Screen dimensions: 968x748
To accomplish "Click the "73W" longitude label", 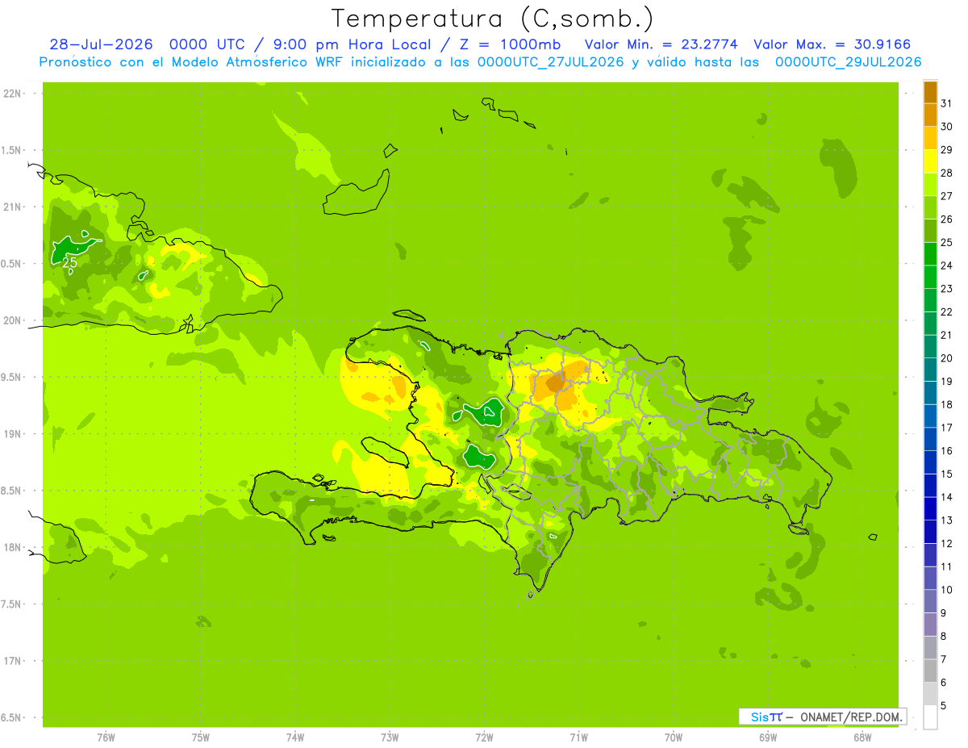I will pyautogui.click(x=390, y=738).
